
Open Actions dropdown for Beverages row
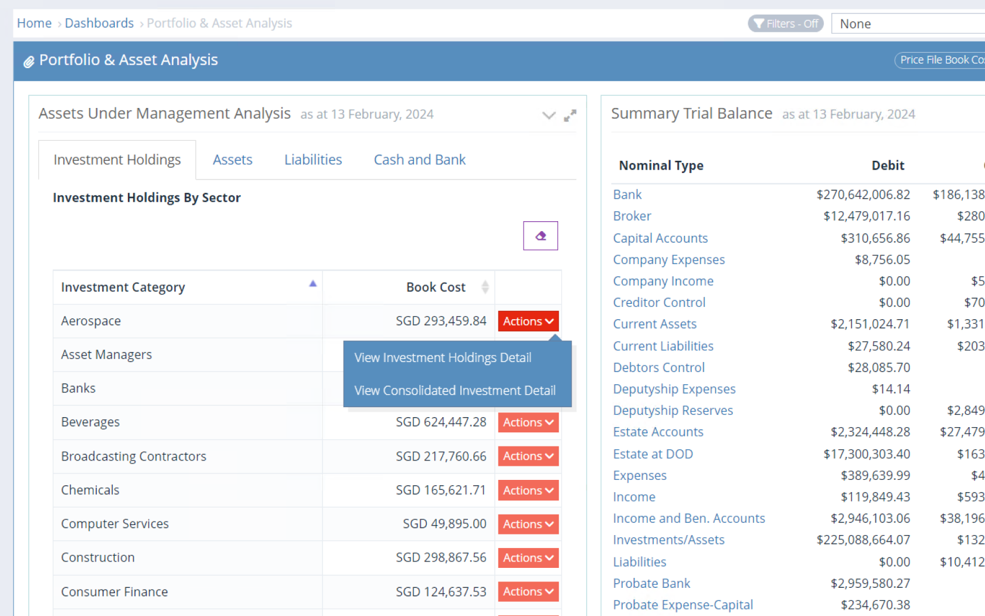pyautogui.click(x=528, y=422)
